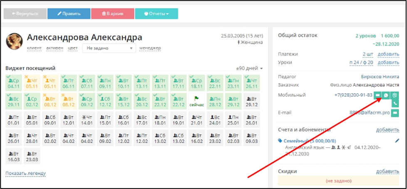Expand the ±90 дней period dropdown

tap(249, 68)
